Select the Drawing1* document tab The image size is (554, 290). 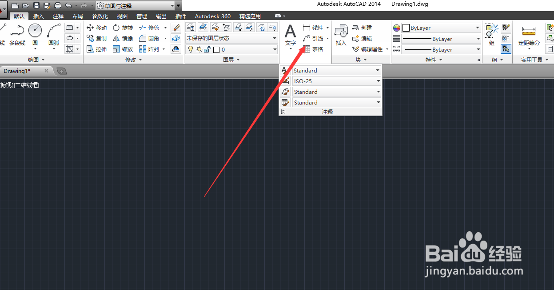click(x=26, y=71)
